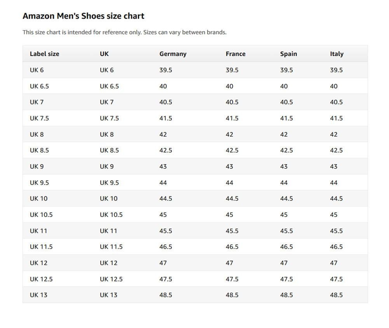
Task: Click Italy size in the UK 13 row
Action: coord(336,295)
